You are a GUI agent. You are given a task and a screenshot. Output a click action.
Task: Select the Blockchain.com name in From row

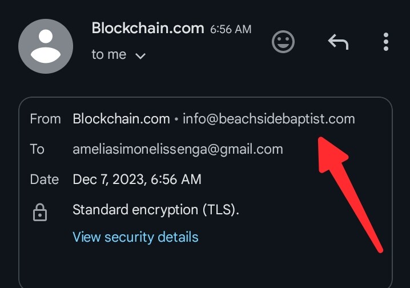coord(121,119)
